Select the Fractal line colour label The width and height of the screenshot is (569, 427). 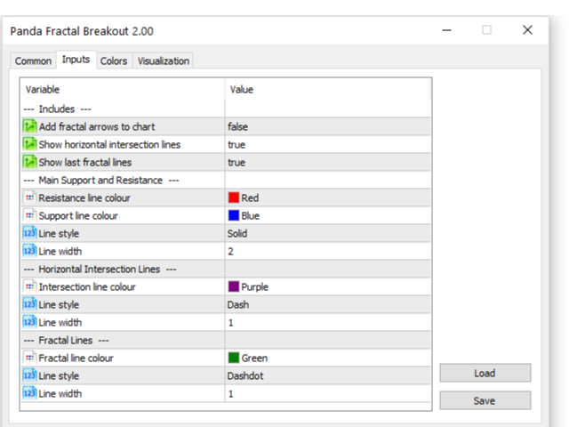click(76, 358)
